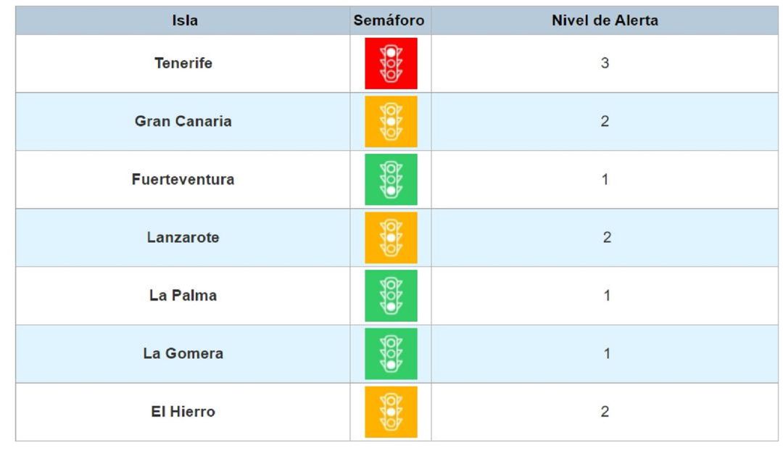
Task: Click the Isla column header
Action: [184, 20]
